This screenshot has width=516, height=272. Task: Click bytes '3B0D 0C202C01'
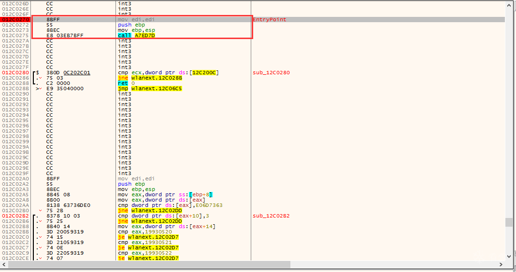68,73
